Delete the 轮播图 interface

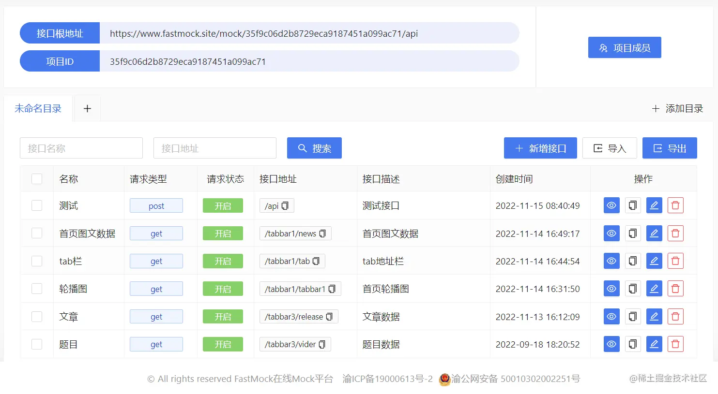675,289
